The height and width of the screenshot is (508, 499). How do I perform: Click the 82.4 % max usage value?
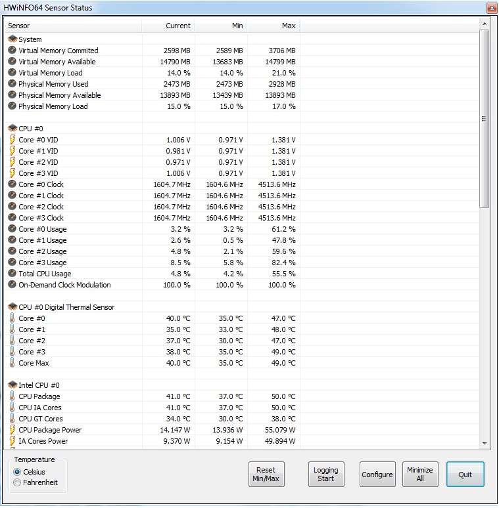point(283,263)
